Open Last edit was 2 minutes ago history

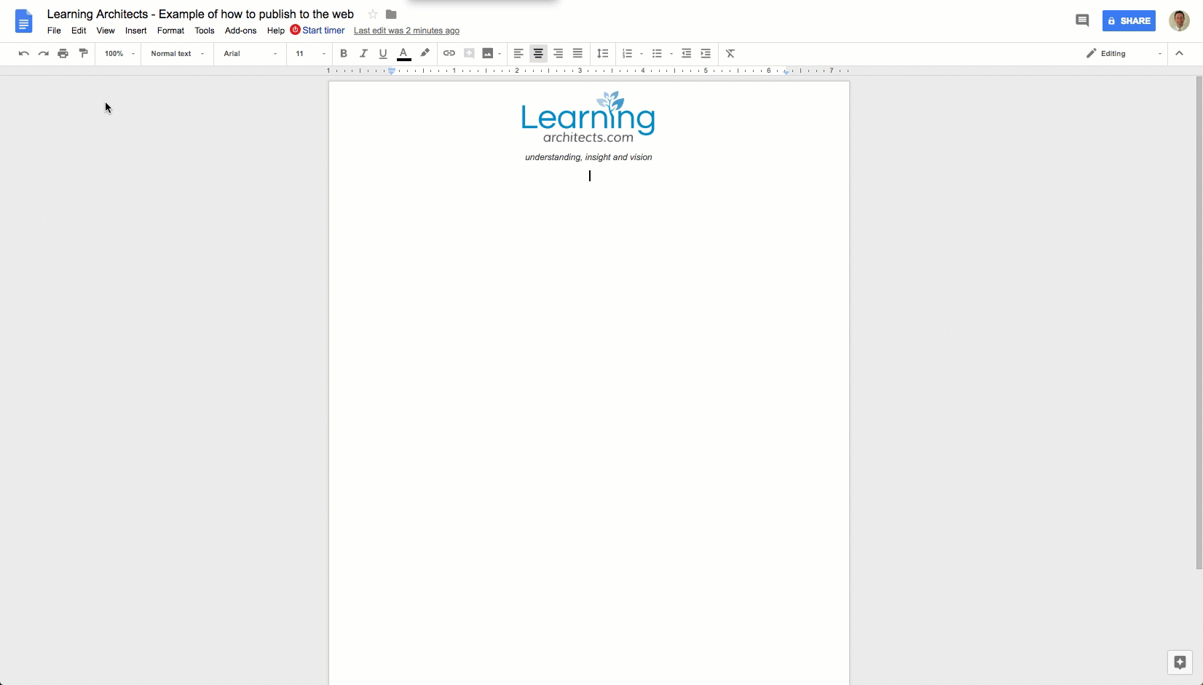coord(406,31)
